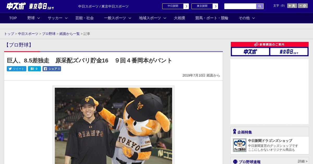Expand the chevron next to 野球
This screenshot has height=164, width=313.
[39, 18]
